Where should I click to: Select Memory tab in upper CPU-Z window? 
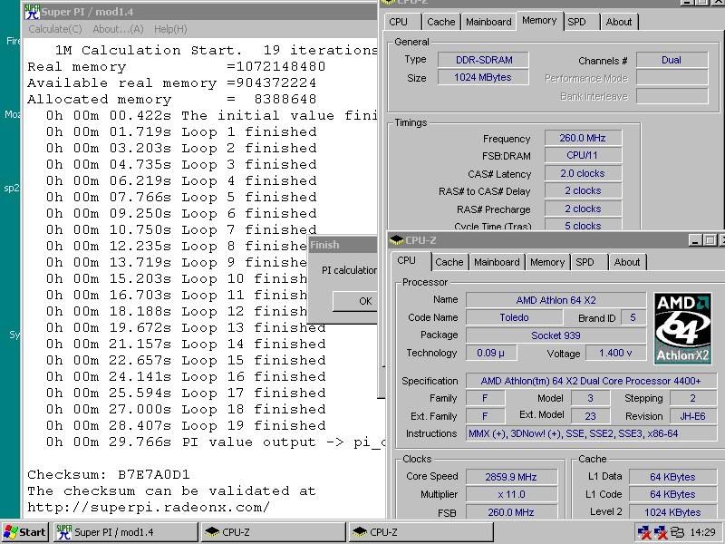pyautogui.click(x=539, y=20)
